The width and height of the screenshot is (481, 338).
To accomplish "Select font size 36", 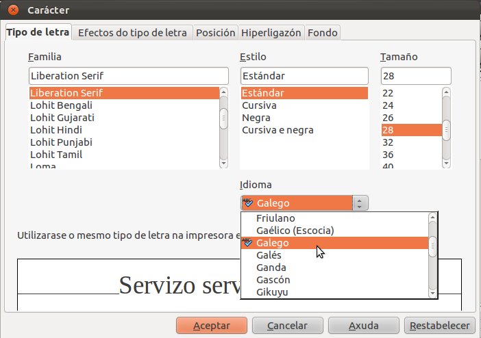I will click(411, 155).
